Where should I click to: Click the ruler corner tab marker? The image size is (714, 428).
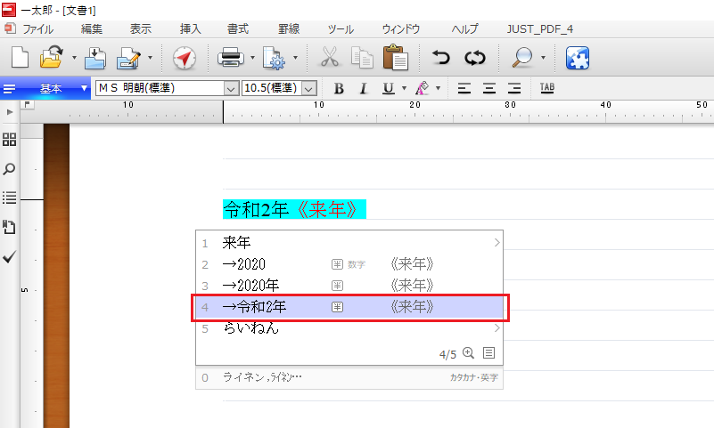[x=28, y=104]
